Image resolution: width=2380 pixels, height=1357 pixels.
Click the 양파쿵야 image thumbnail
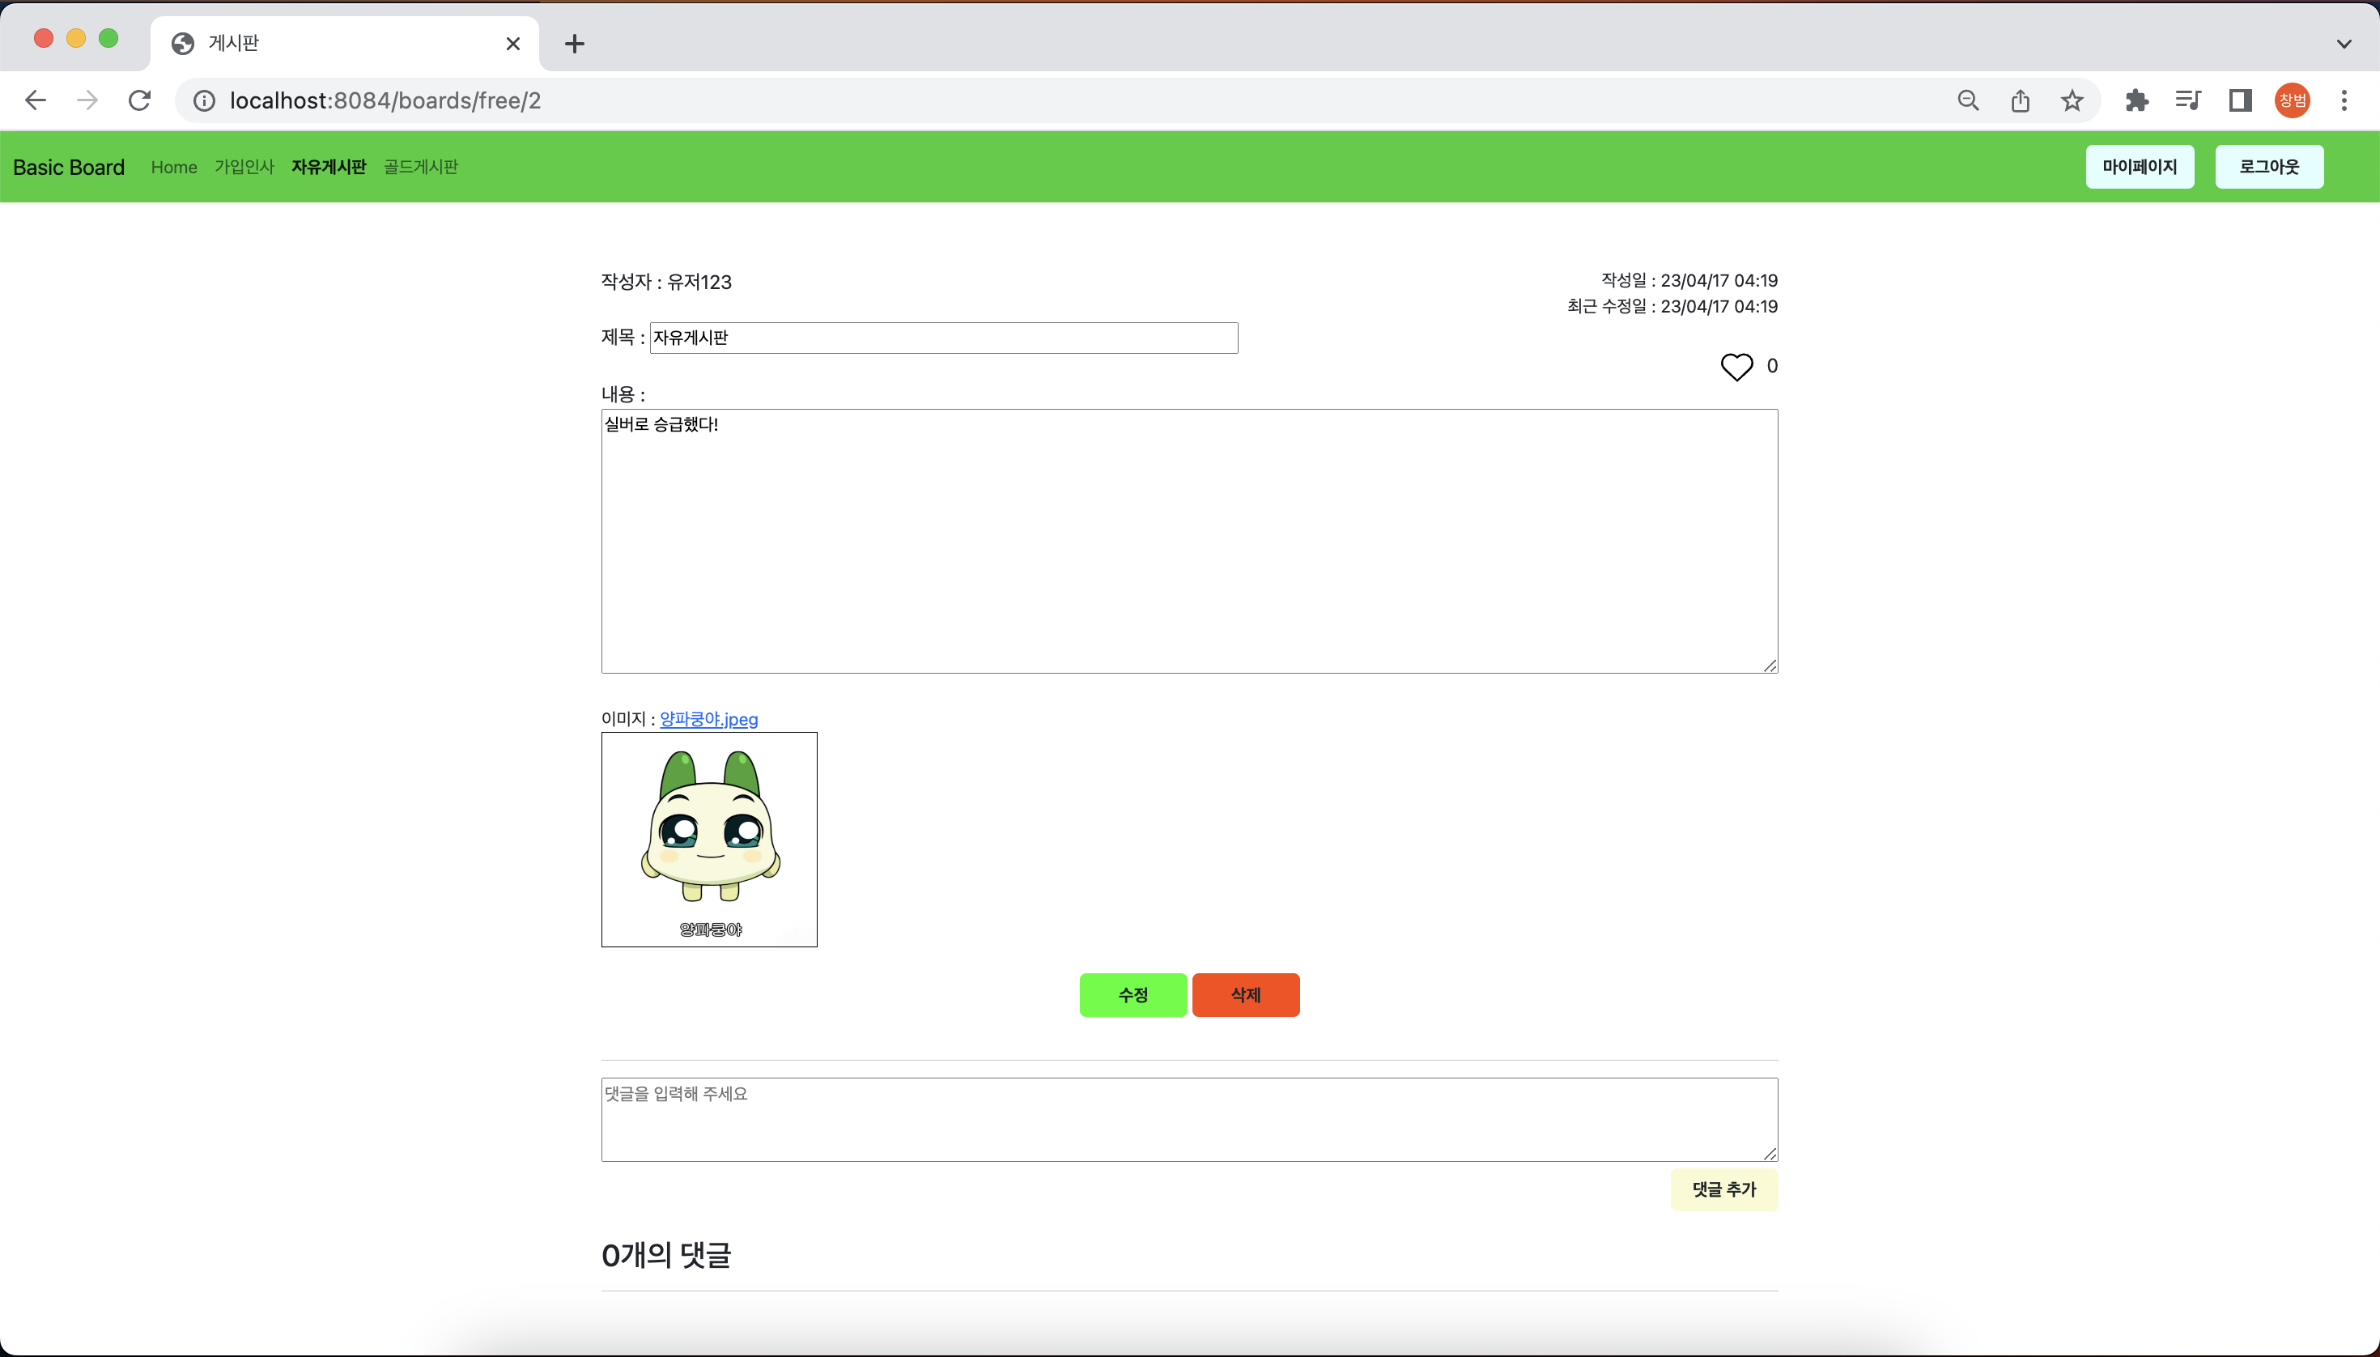[709, 839]
